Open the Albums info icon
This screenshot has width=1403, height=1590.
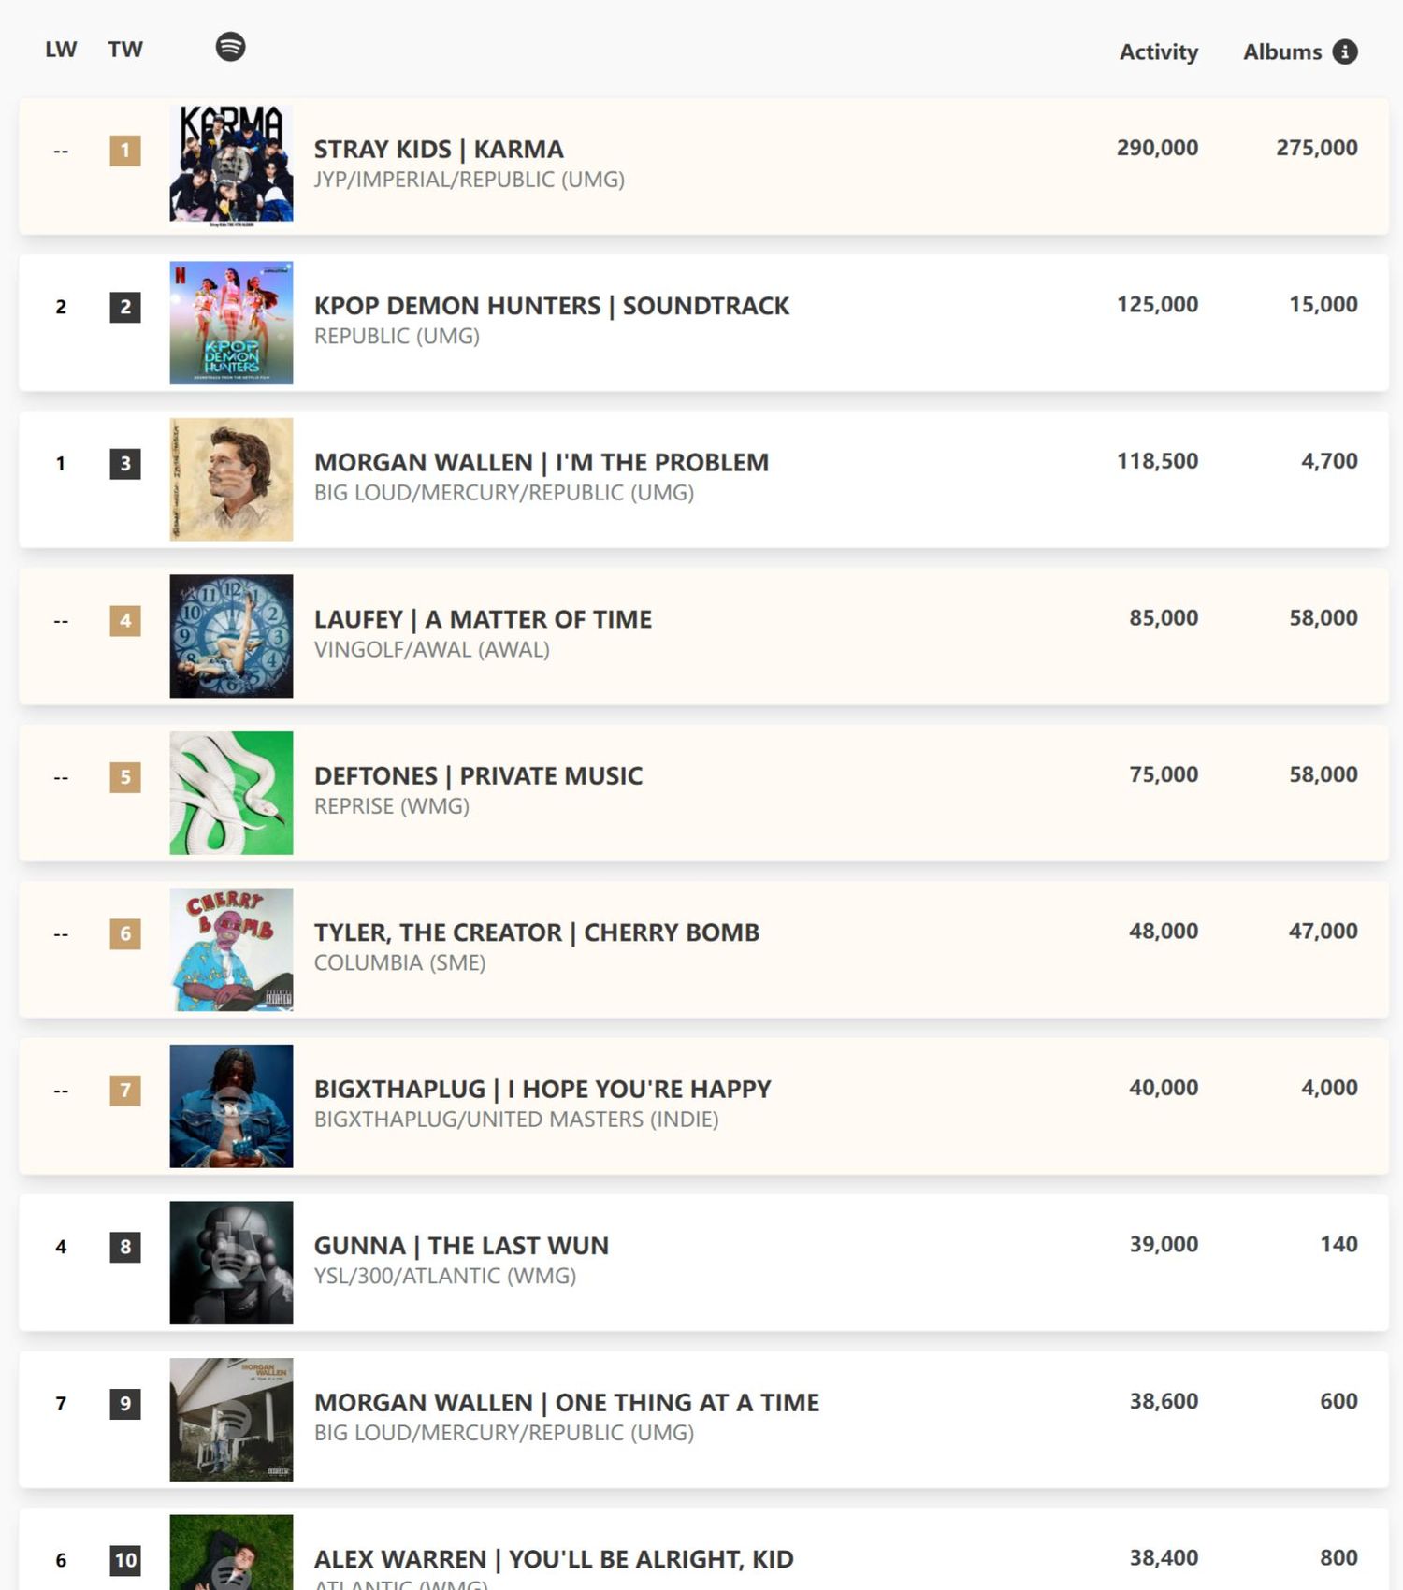pyautogui.click(x=1345, y=51)
